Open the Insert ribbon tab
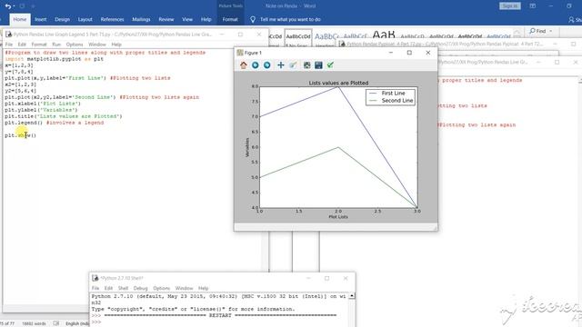Image resolution: width=582 pixels, height=327 pixels. tap(40, 19)
